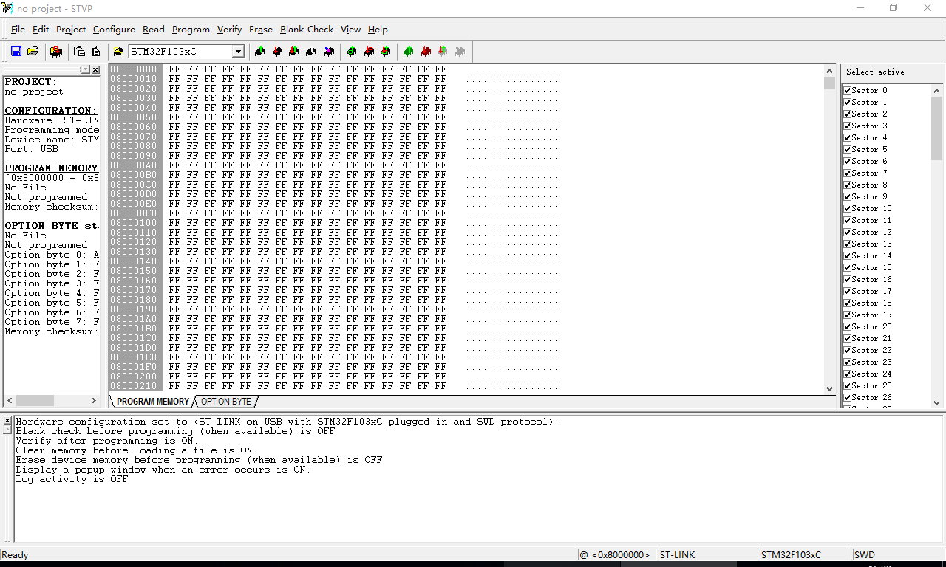Click the clipboard icon in the toolbar
This screenshot has width=946, height=567.
tap(79, 52)
